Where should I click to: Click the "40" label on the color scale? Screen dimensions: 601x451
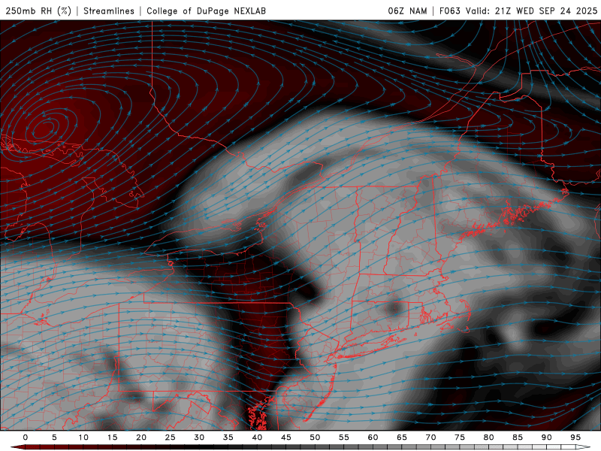[257, 437]
